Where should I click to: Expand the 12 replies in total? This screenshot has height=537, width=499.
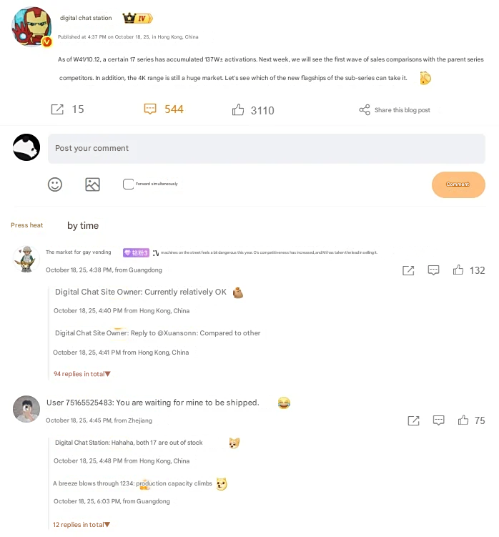pos(81,525)
